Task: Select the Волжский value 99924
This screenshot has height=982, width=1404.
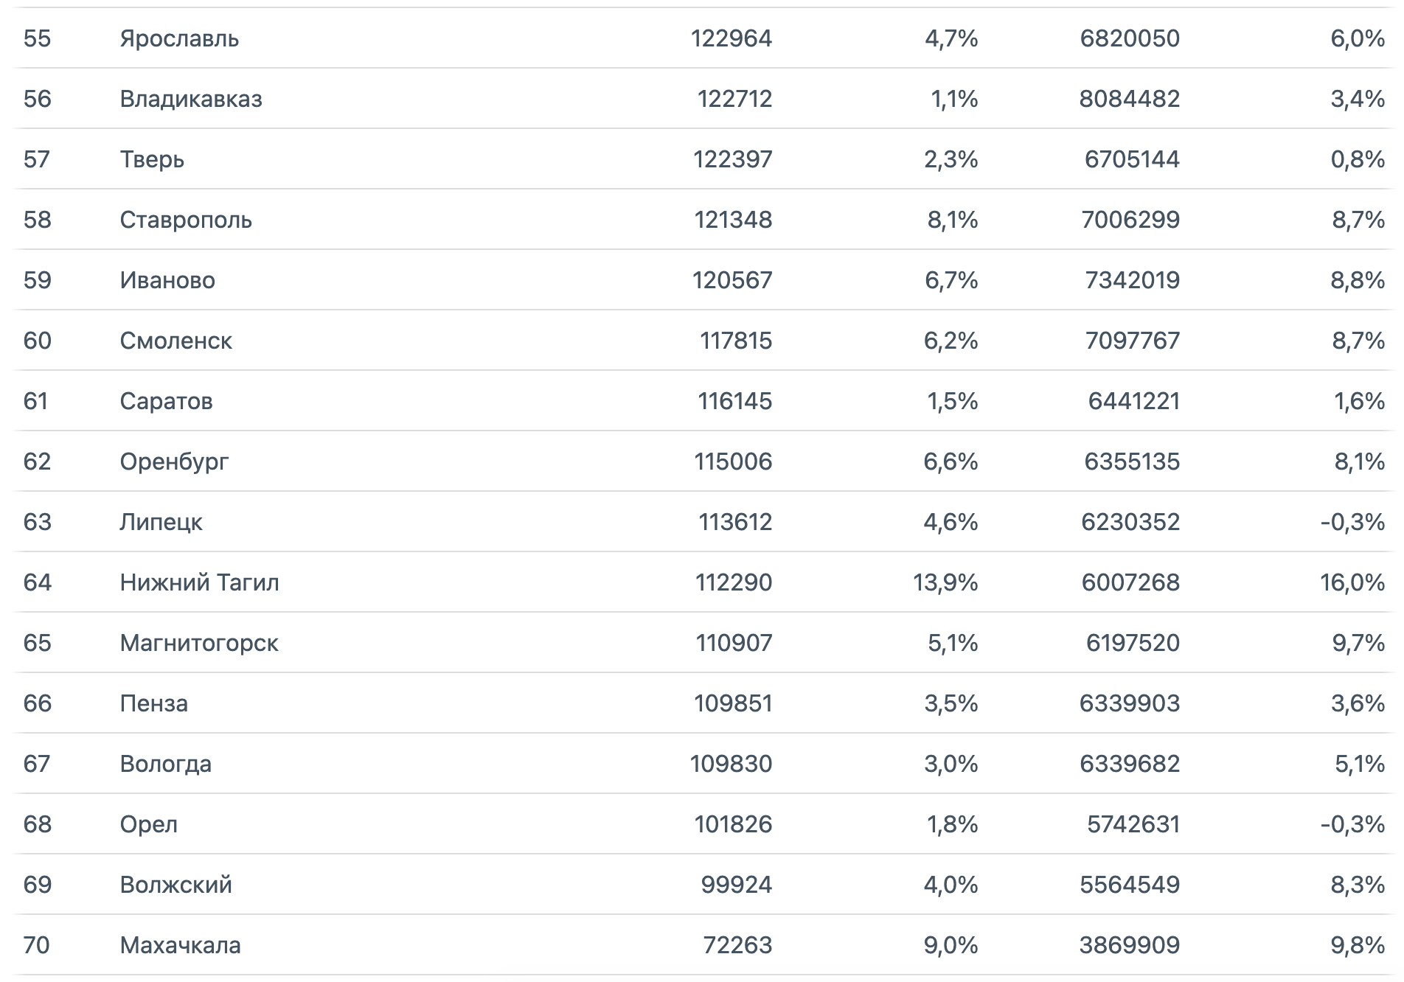Action: 737,885
